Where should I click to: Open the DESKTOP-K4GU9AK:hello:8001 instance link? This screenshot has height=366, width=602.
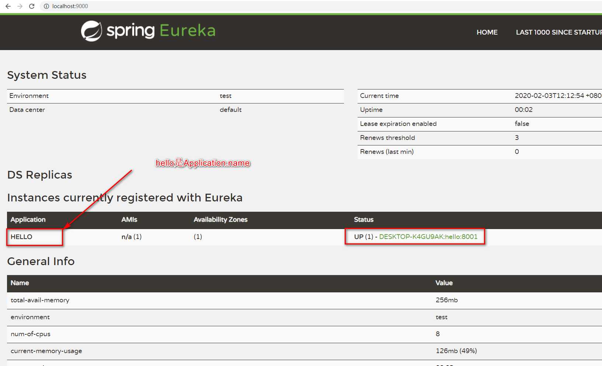tap(428, 237)
